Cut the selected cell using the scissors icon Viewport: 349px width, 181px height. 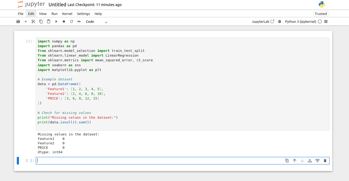coord(33,21)
